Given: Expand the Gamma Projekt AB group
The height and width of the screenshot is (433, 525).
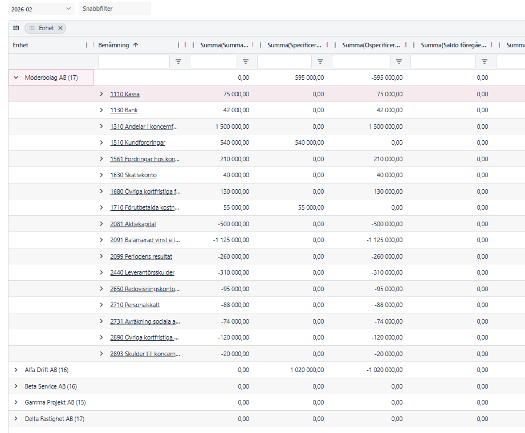Looking at the screenshot, I should (16, 402).
